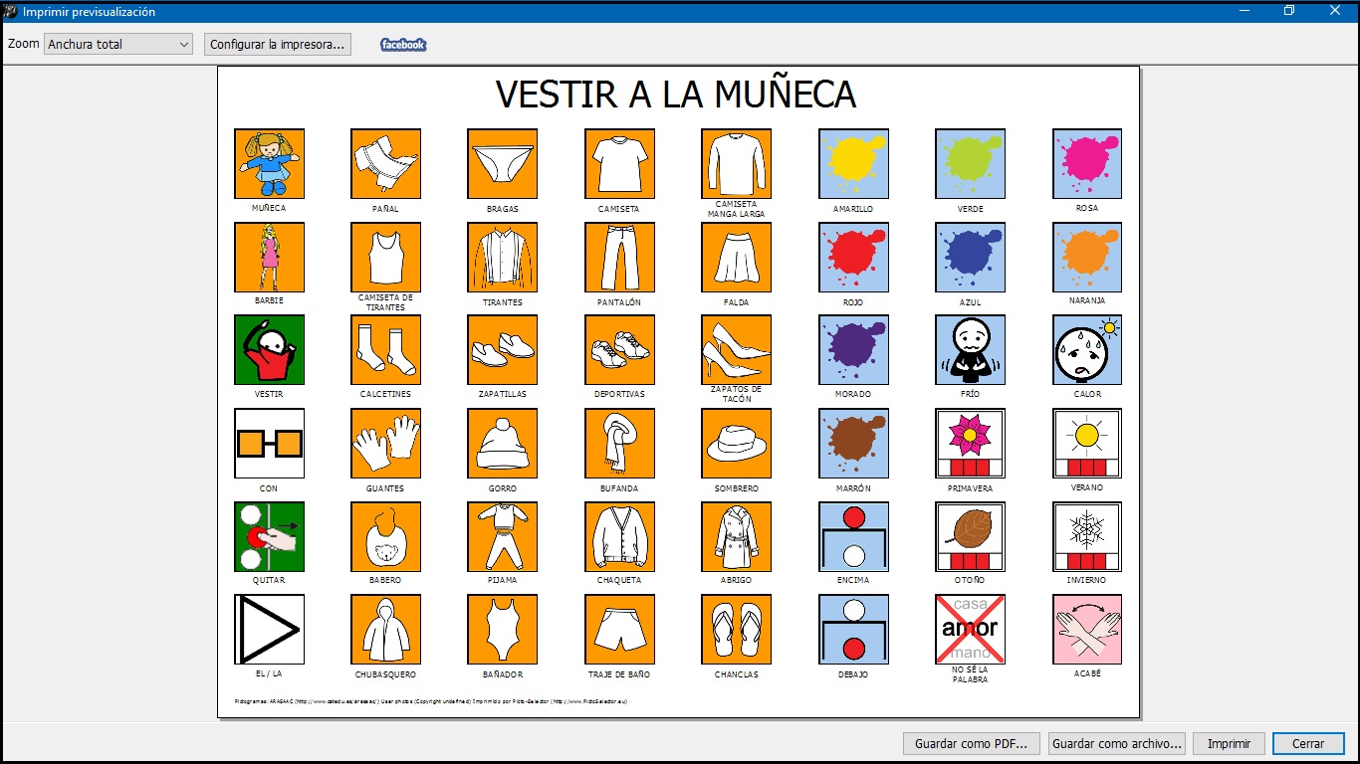
Task: Click the PIJAMA pictogram
Action: (502, 536)
